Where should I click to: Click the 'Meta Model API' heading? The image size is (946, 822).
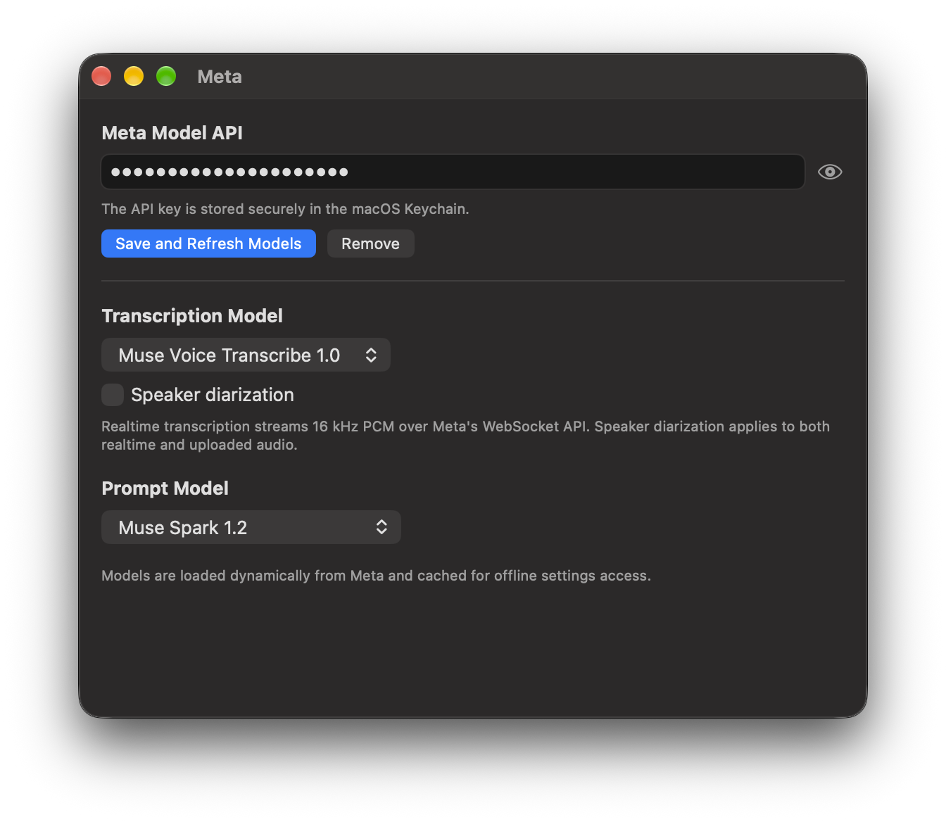[x=172, y=133]
